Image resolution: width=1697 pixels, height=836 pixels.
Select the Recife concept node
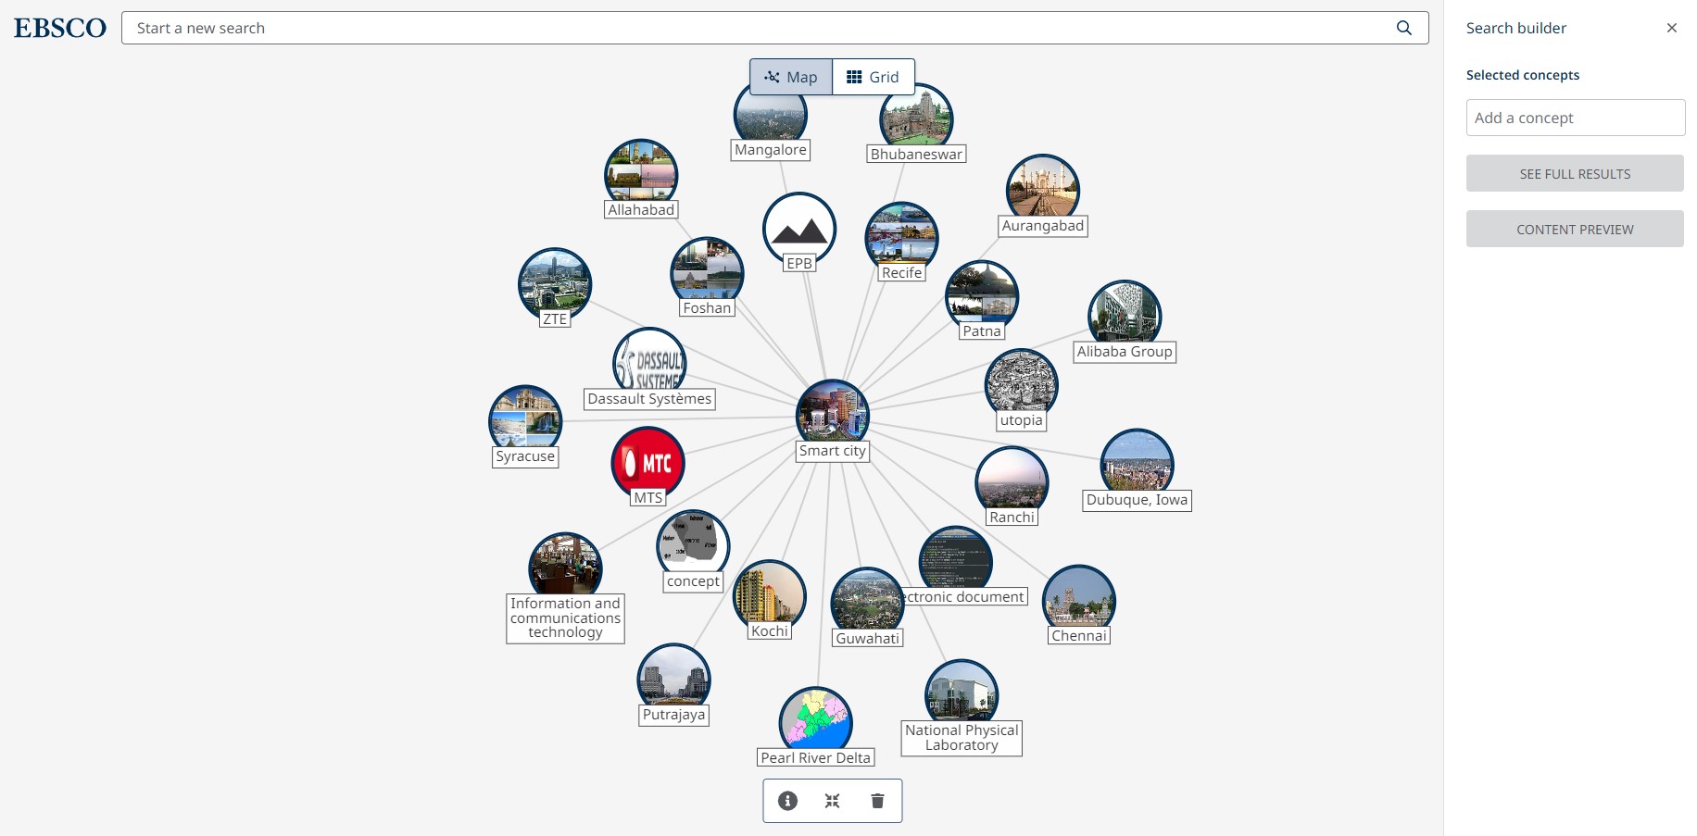pos(901,238)
